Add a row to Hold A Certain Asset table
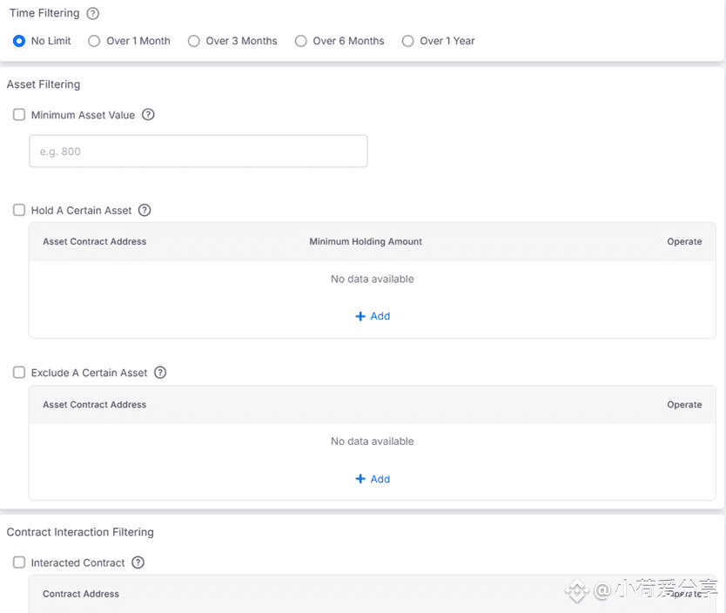 373,316
